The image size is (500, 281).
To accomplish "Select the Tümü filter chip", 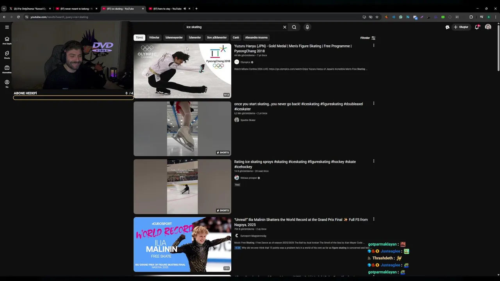I will point(139,37).
